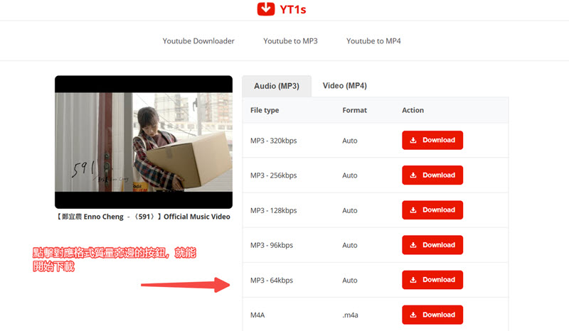
Task: Click the Format column header
Action: (354, 110)
